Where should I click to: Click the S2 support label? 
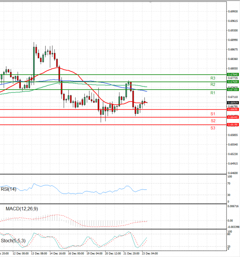click(213, 121)
